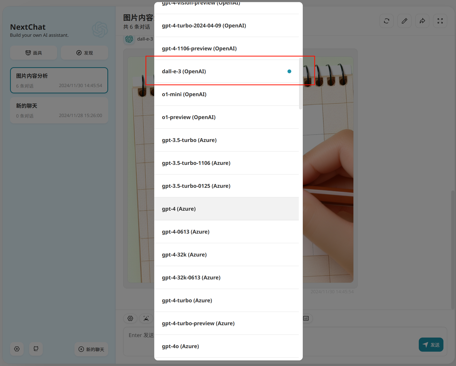The width and height of the screenshot is (456, 366).
Task: Click the 发送 send button
Action: 431,345
